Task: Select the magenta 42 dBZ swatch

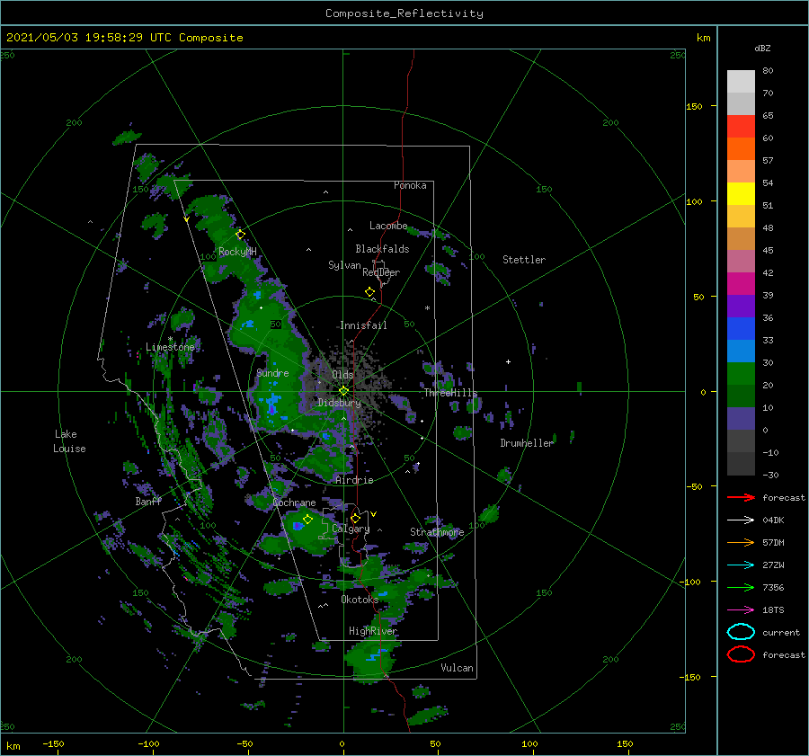Action: click(741, 283)
